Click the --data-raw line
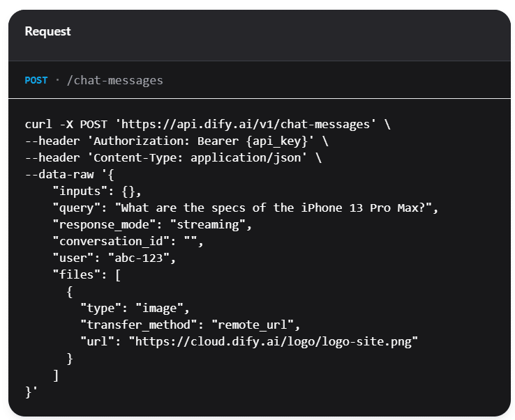The height and width of the screenshot is (420, 515). (70, 174)
